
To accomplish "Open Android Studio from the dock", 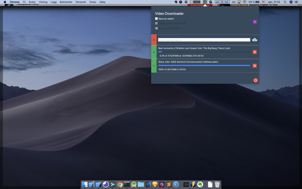I will pos(134,184).
